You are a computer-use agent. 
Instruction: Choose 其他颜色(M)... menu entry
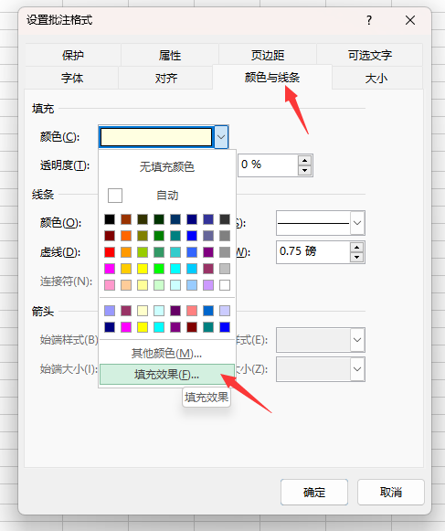(x=167, y=354)
